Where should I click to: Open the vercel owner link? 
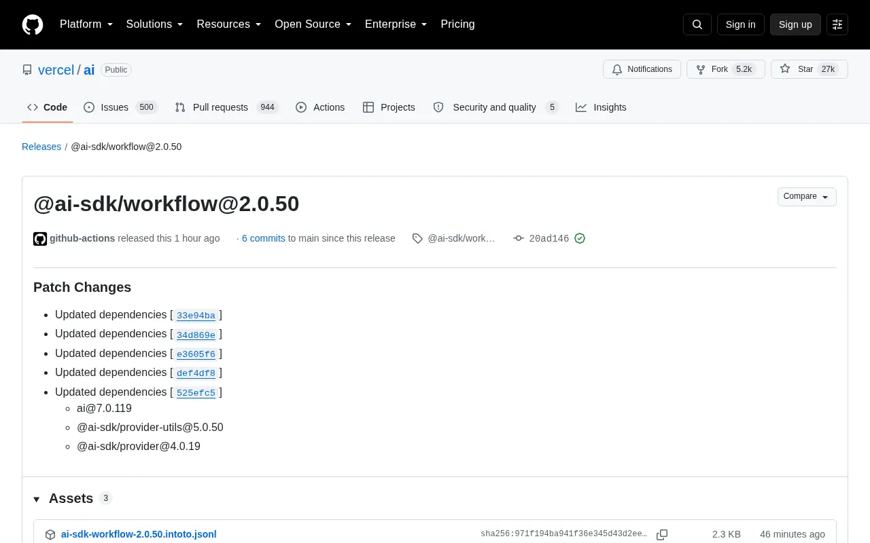coord(56,70)
